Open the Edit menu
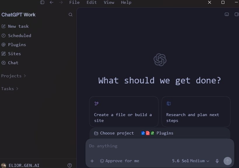Viewport: 239px width, 168px height. point(92,2)
